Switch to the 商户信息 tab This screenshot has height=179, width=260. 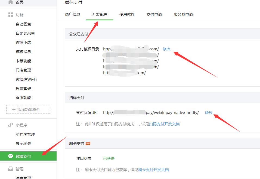[73, 14]
